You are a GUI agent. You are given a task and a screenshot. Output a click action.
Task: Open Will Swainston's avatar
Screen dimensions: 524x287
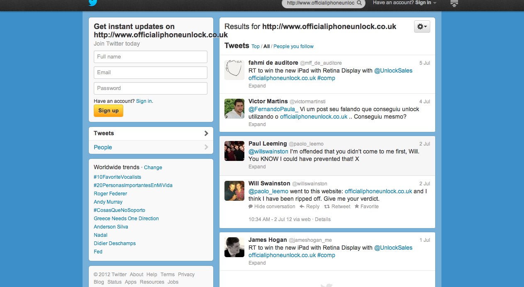(x=234, y=190)
